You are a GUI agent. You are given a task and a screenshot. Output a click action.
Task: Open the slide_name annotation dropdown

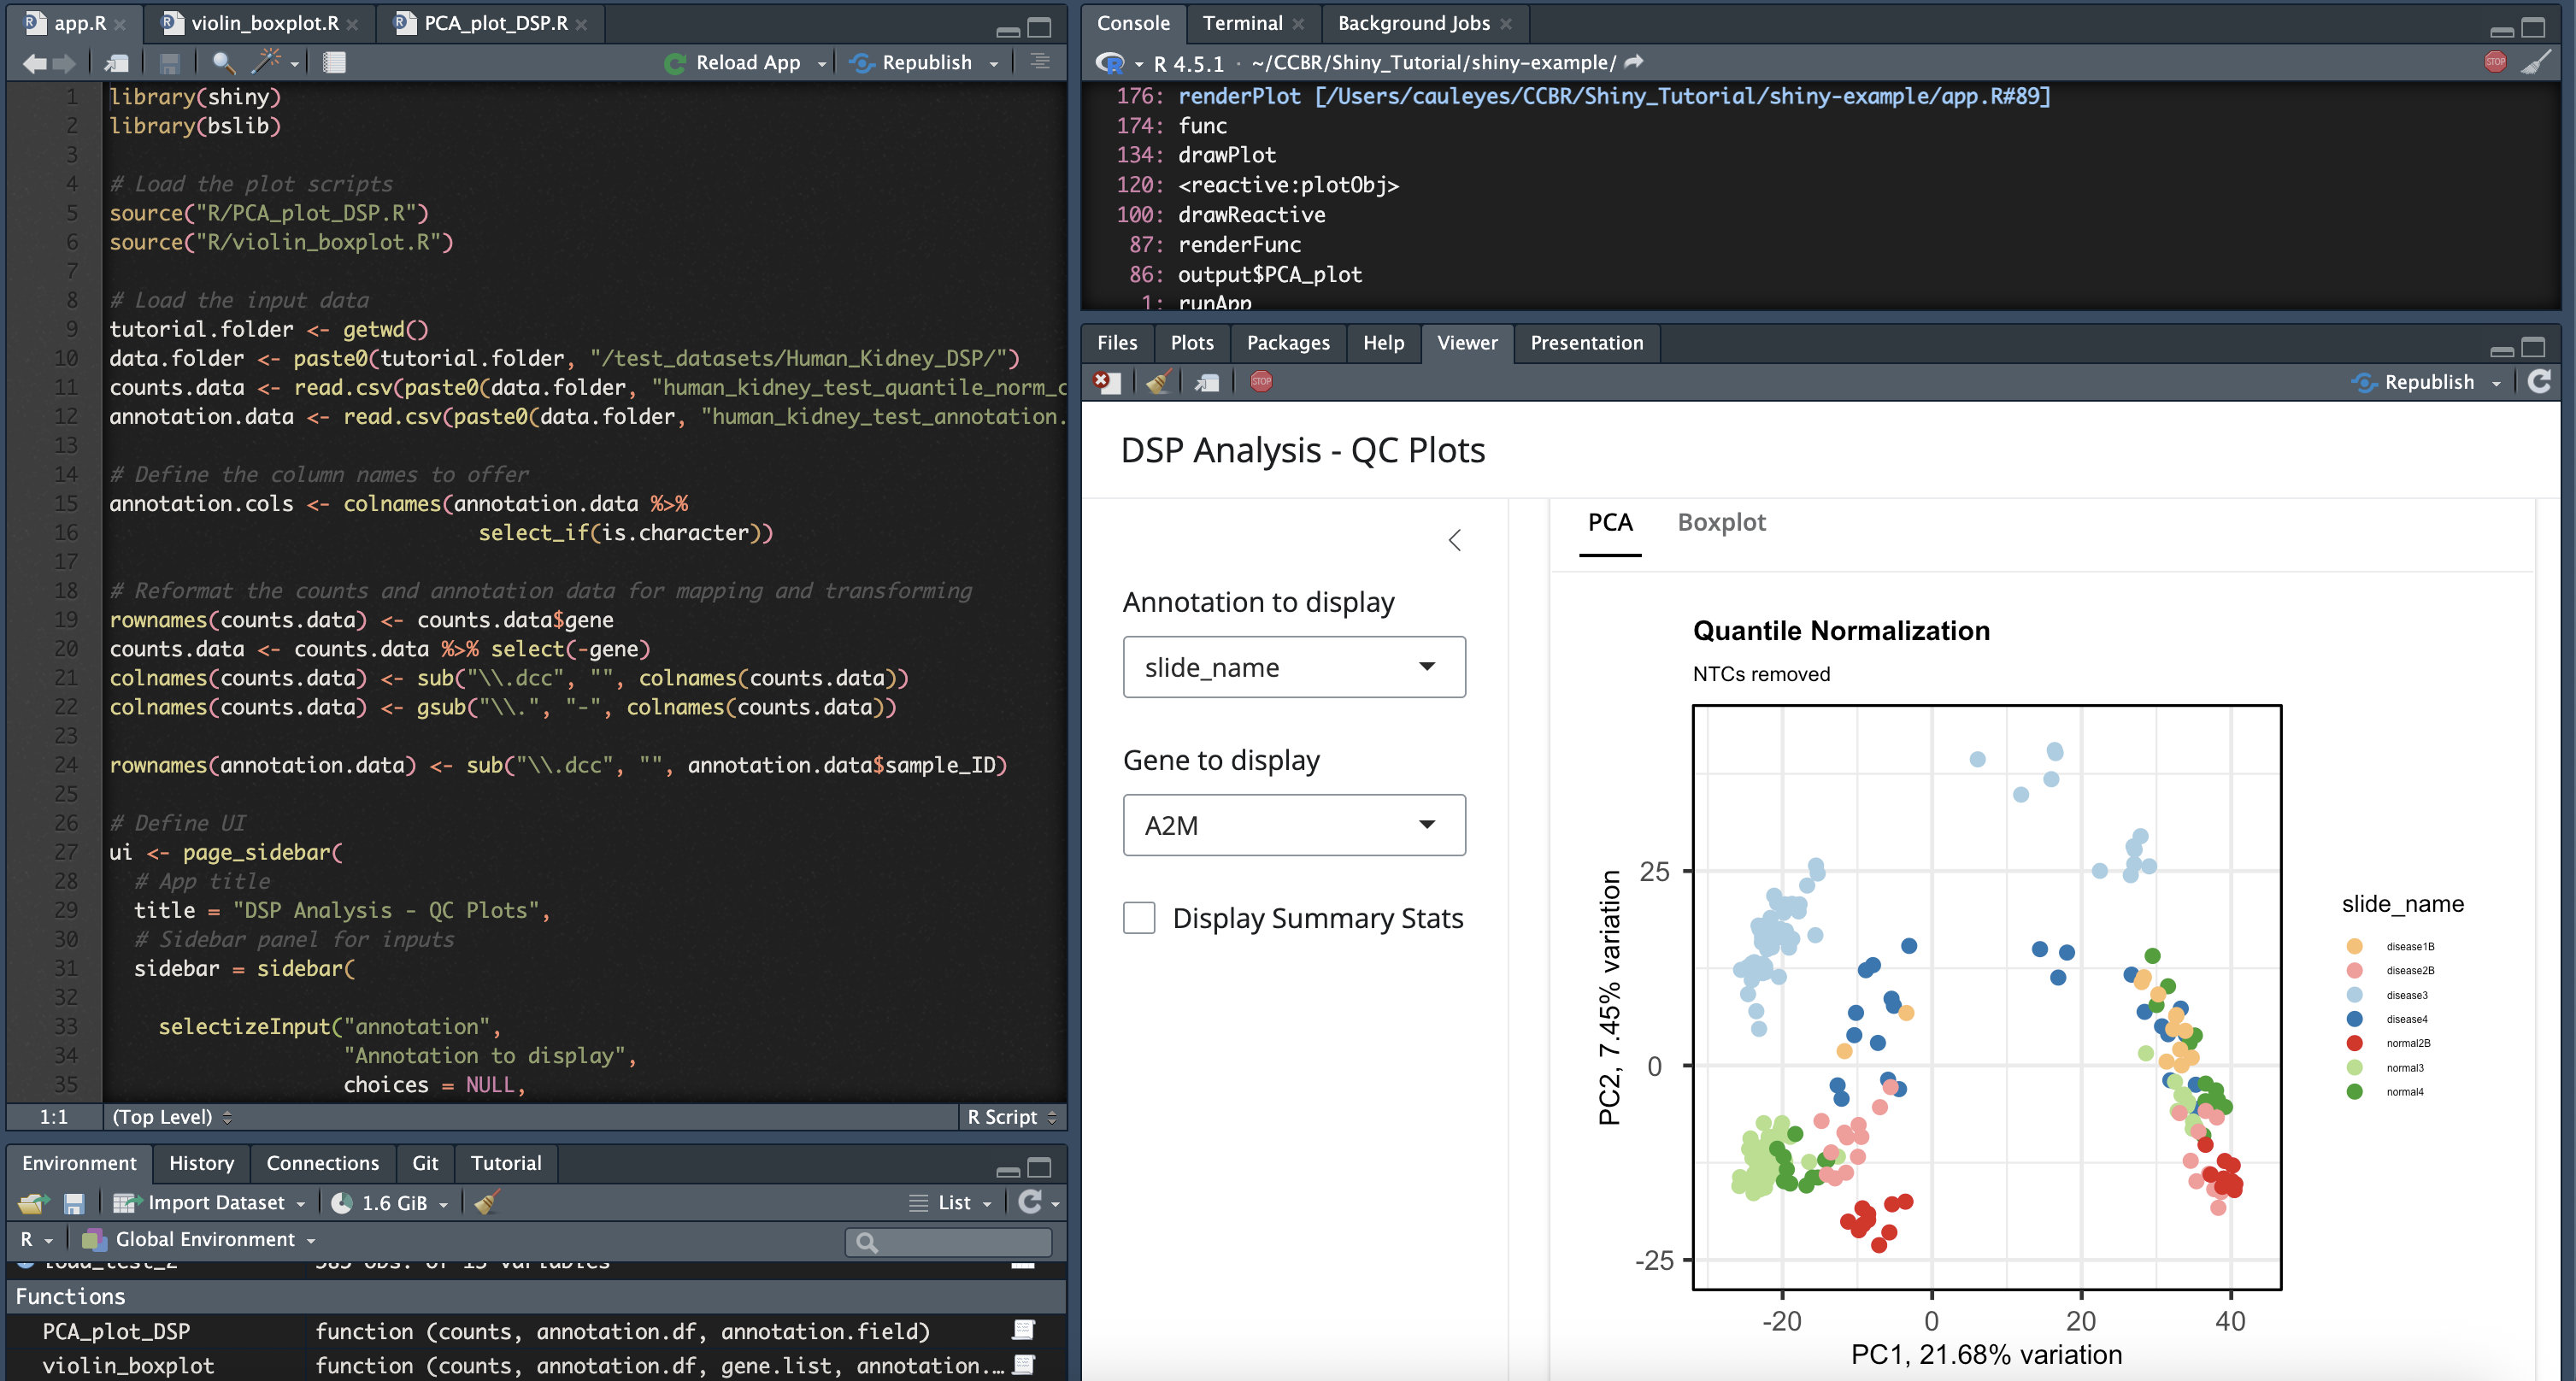point(1294,667)
